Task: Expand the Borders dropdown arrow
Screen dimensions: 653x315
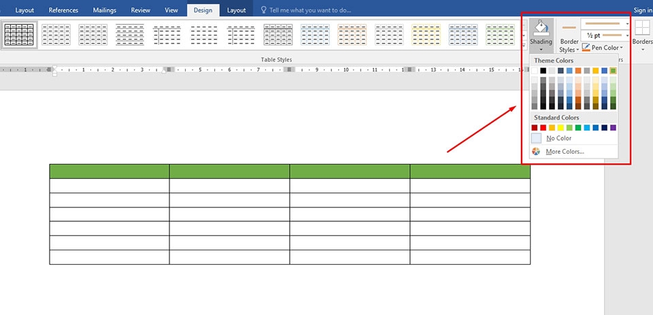Action: (x=642, y=50)
